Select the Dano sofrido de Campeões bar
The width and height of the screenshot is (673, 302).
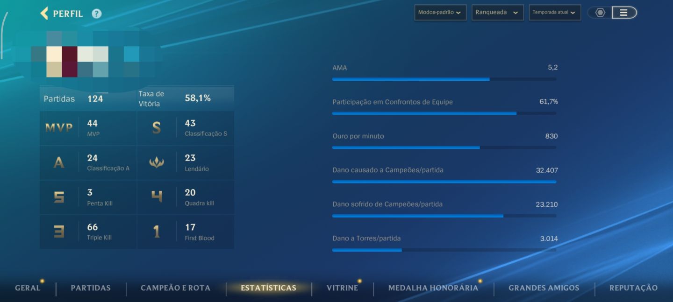click(x=444, y=216)
